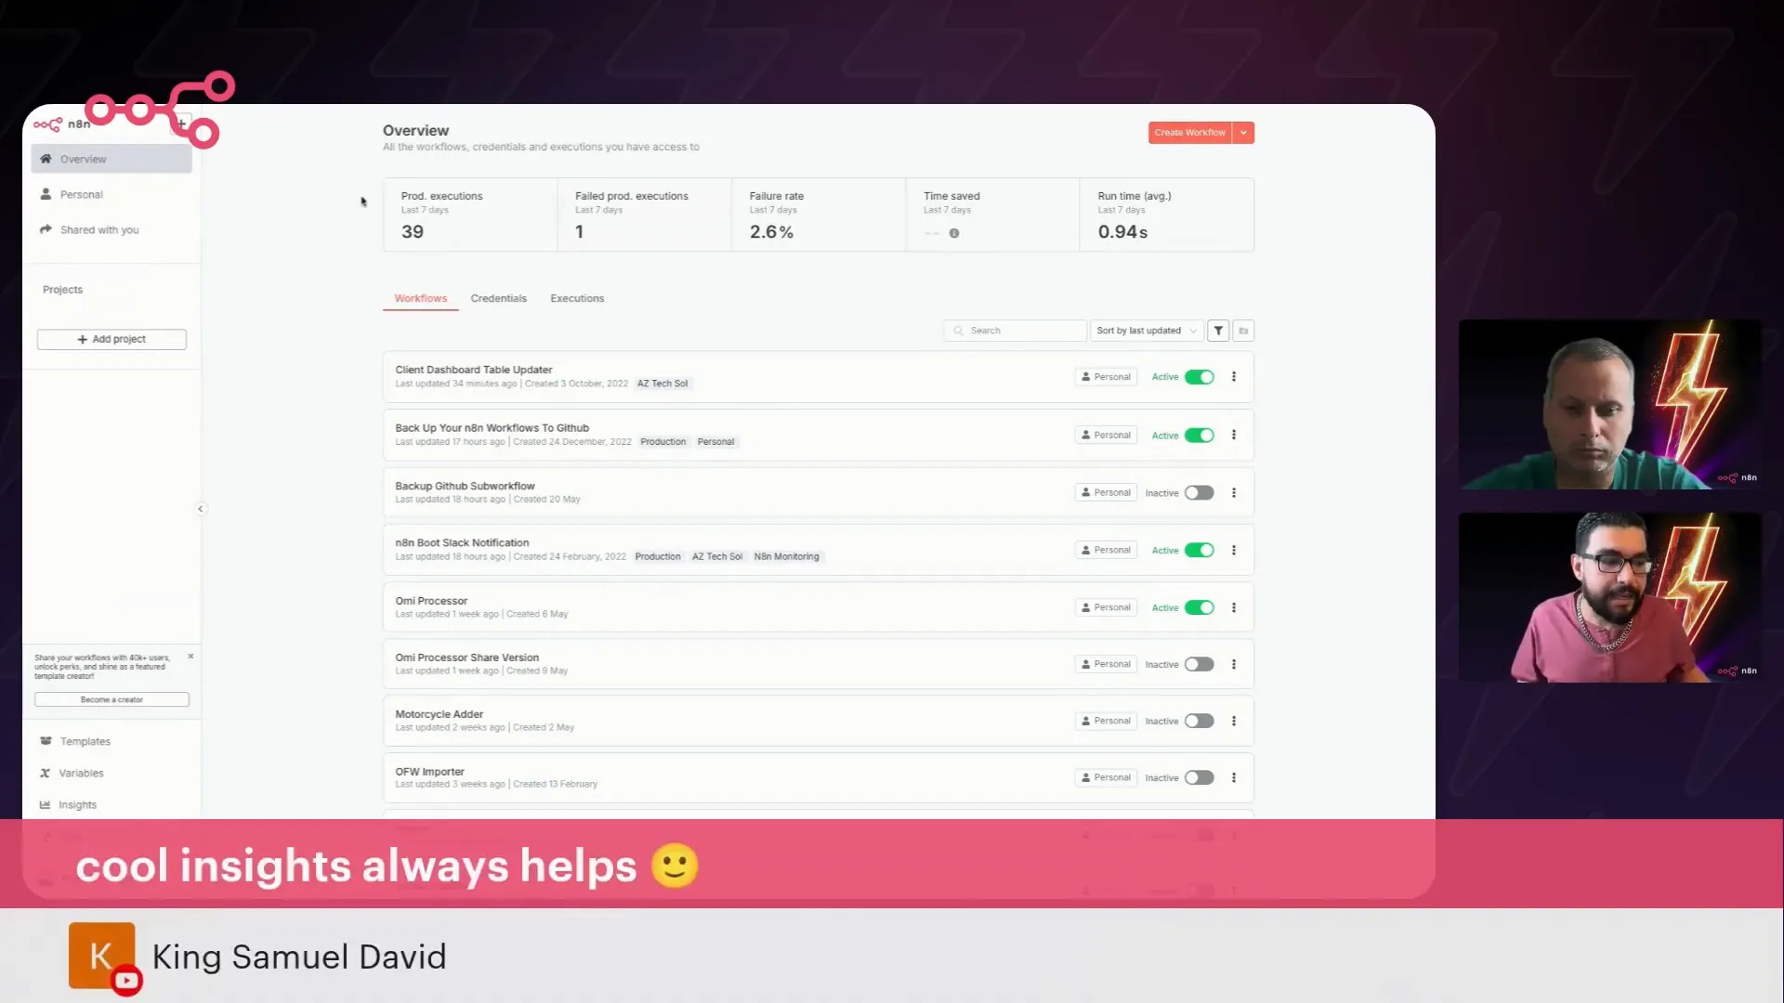Open Back Up Your n8n Workflows To Github

(492, 428)
